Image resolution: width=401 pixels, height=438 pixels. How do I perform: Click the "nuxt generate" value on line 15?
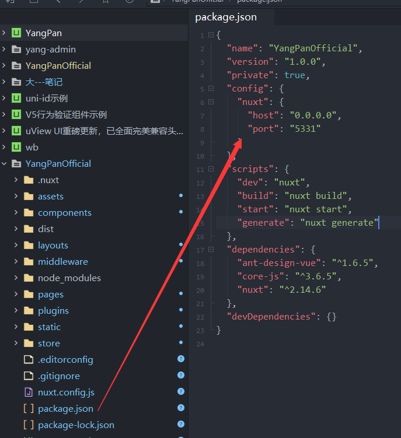tap(339, 223)
